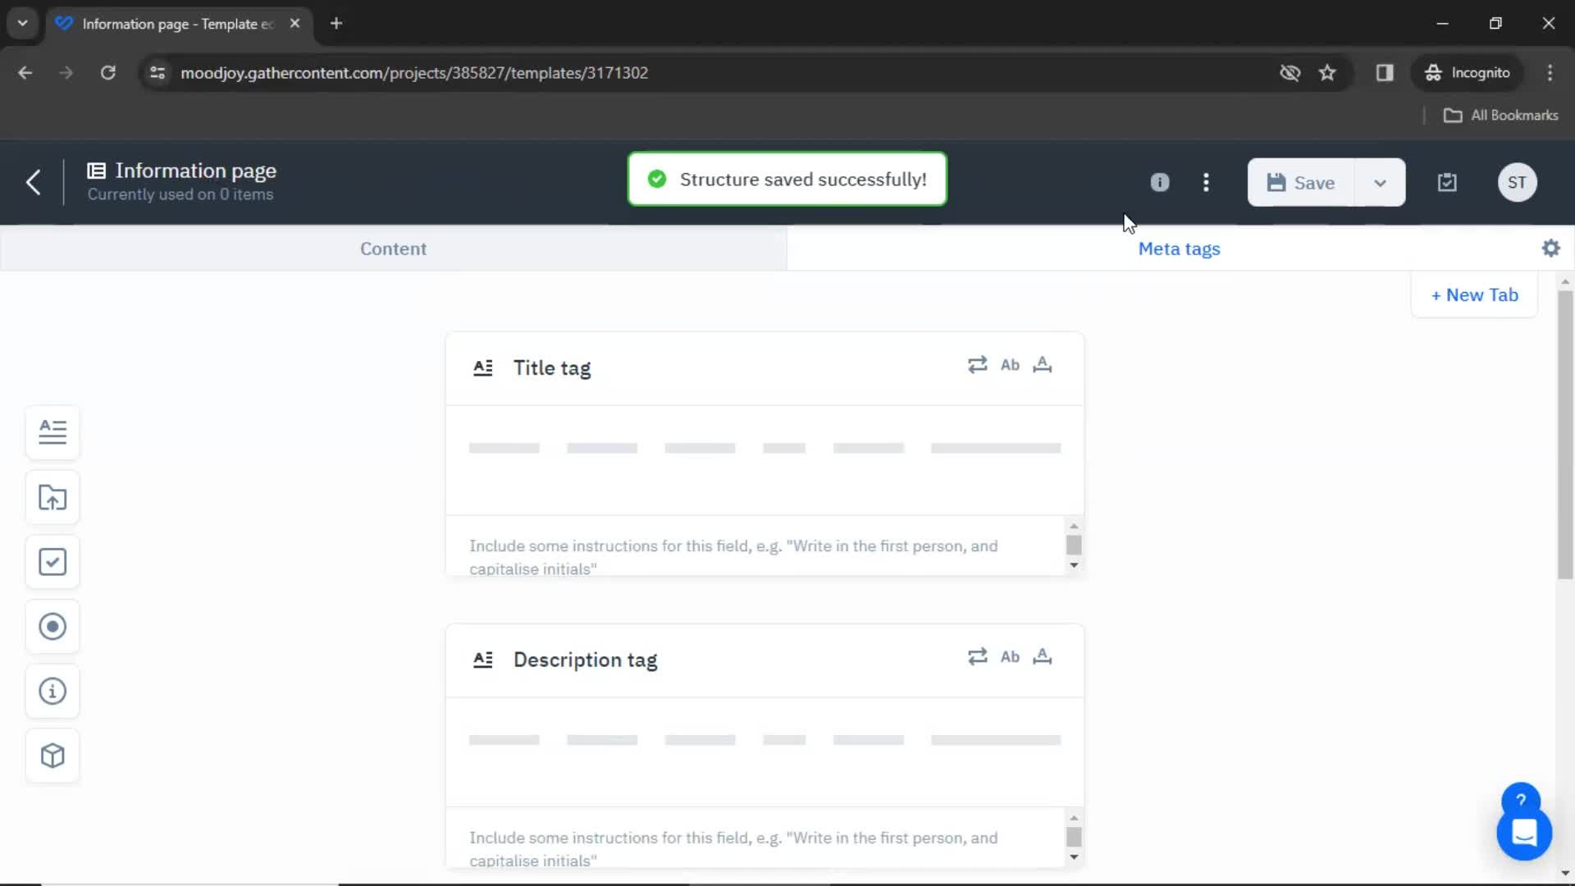1575x886 pixels.
Task: Add a guidelines info field from sidebar
Action: (52, 692)
